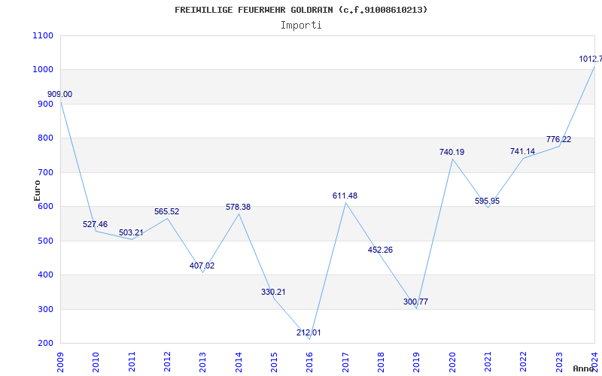
Task: Click the Euro y-axis title
Action: 37,190
